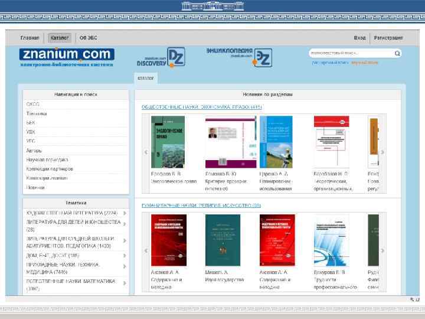This screenshot has height=319, width=425.
Task: Open ХУДОЖЕСТВЕННАЯ ЛИТЕРАТУРА (2224) category
Action: pyautogui.click(x=72, y=213)
